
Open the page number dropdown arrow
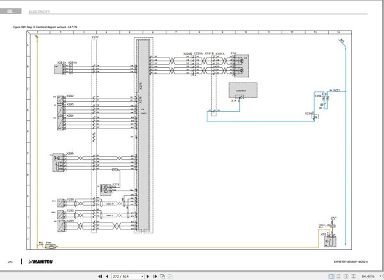[142, 276]
